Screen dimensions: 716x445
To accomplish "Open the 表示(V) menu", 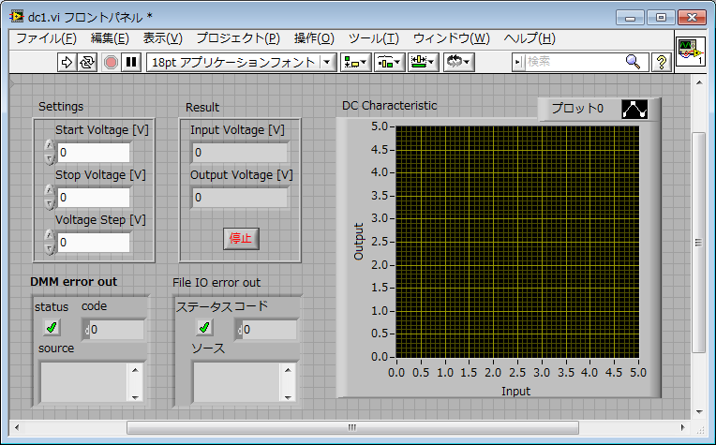I will click(x=162, y=38).
